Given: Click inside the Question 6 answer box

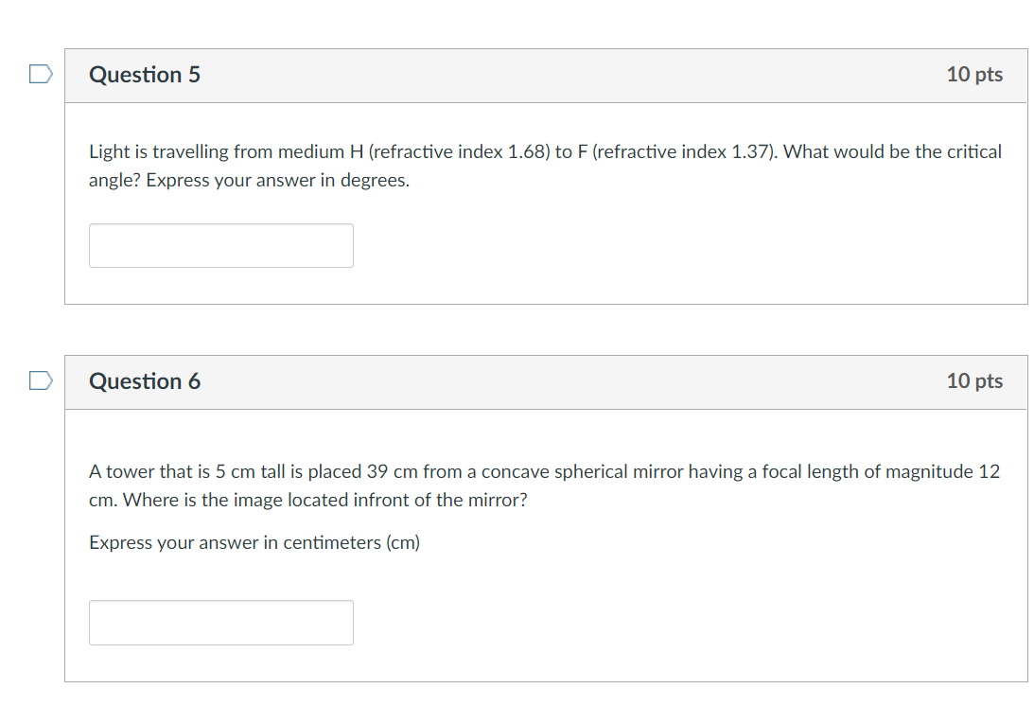Looking at the screenshot, I should pos(220,623).
